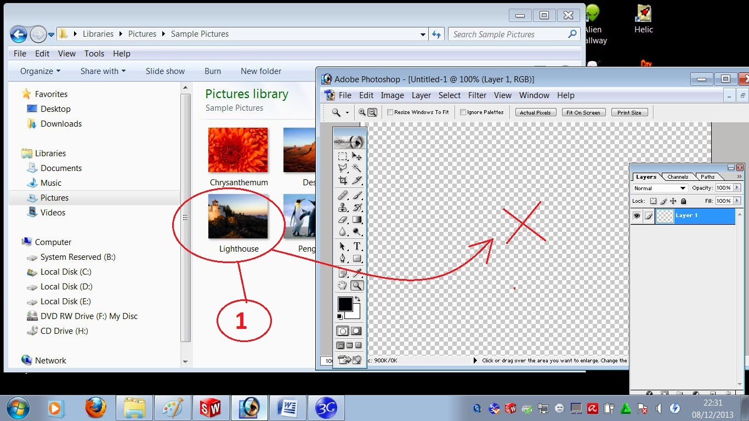Select the Clone Stamp tool
The width and height of the screenshot is (749, 421).
point(342,207)
